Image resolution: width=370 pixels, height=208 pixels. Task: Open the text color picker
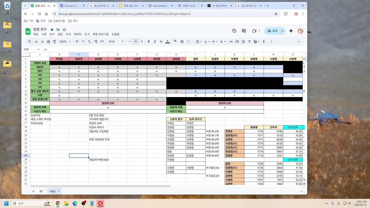167,42
